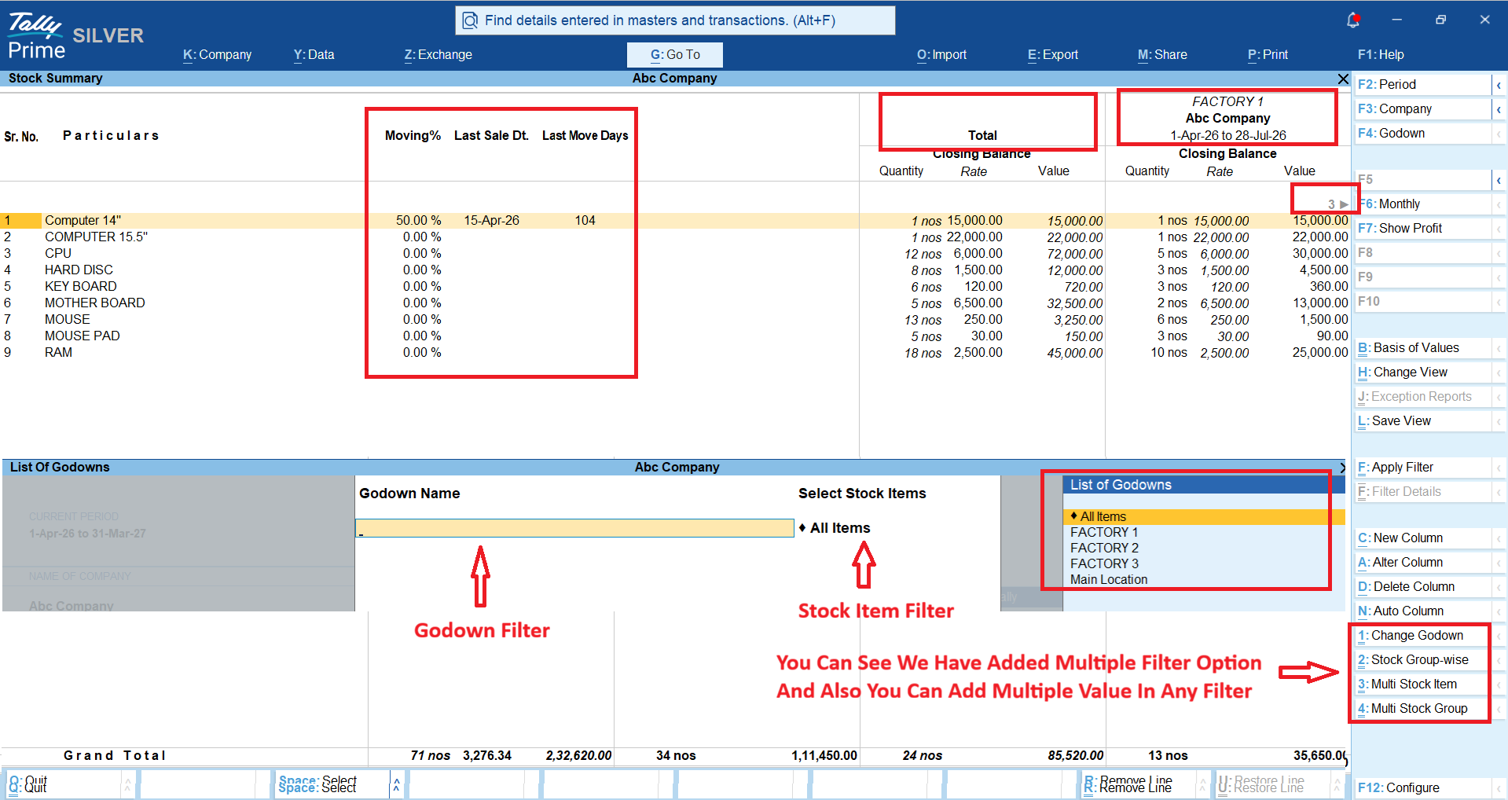1508x800 pixels.
Task: Add a column with C: New Column
Action: coord(1423,538)
